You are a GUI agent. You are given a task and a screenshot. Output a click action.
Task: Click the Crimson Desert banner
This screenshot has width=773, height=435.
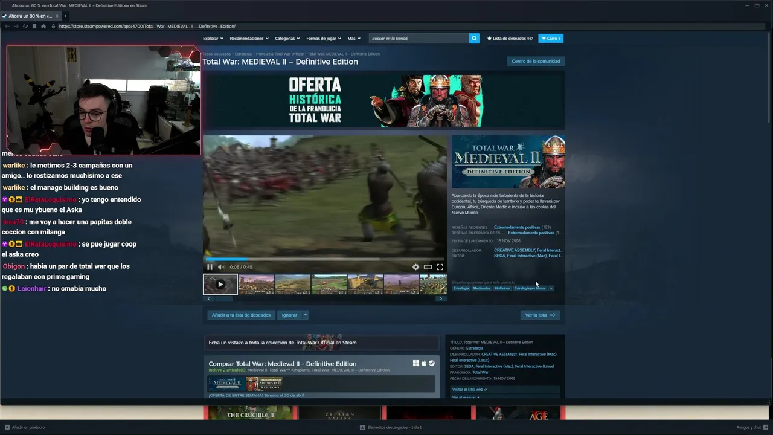click(340, 413)
